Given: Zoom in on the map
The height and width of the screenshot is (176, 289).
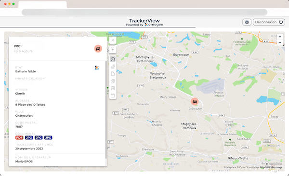Looking at the screenshot, I should click(x=280, y=37).
